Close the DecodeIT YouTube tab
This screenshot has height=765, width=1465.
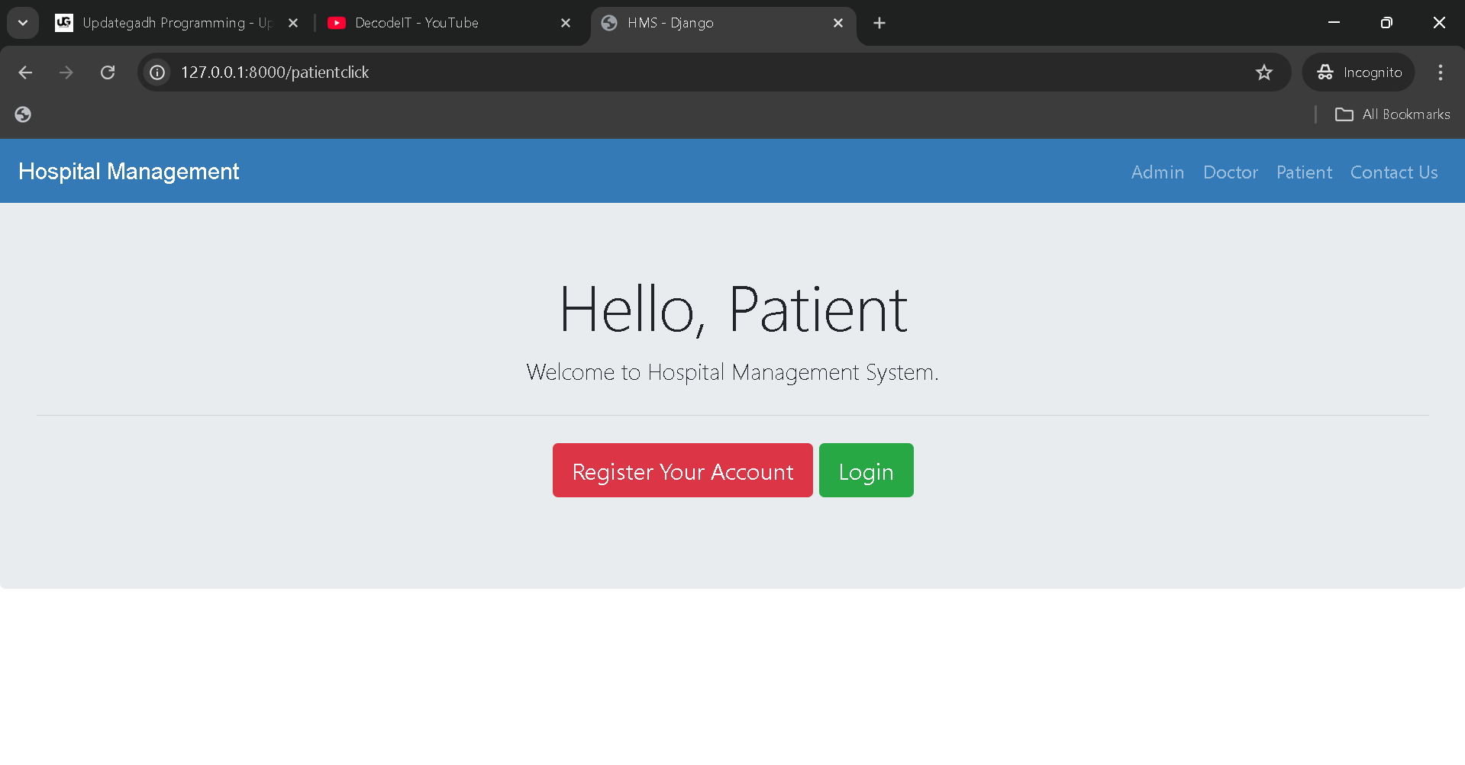(x=566, y=23)
